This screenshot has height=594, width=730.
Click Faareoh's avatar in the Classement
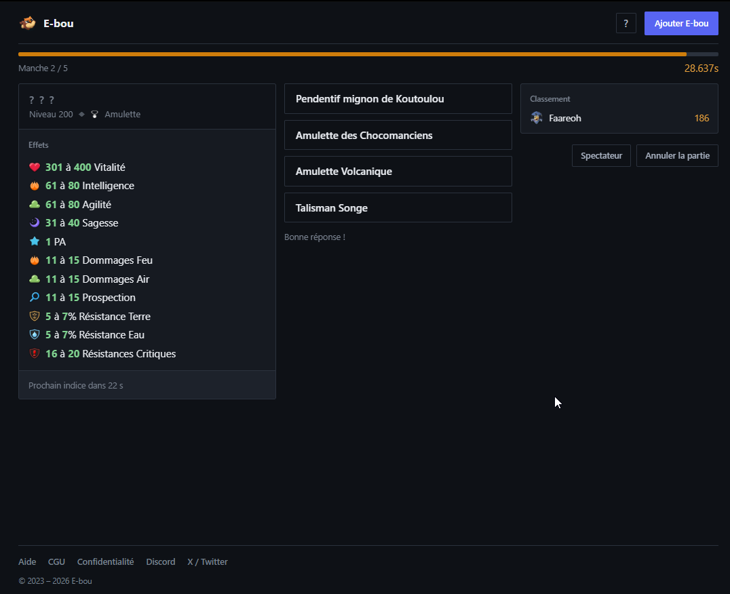537,118
